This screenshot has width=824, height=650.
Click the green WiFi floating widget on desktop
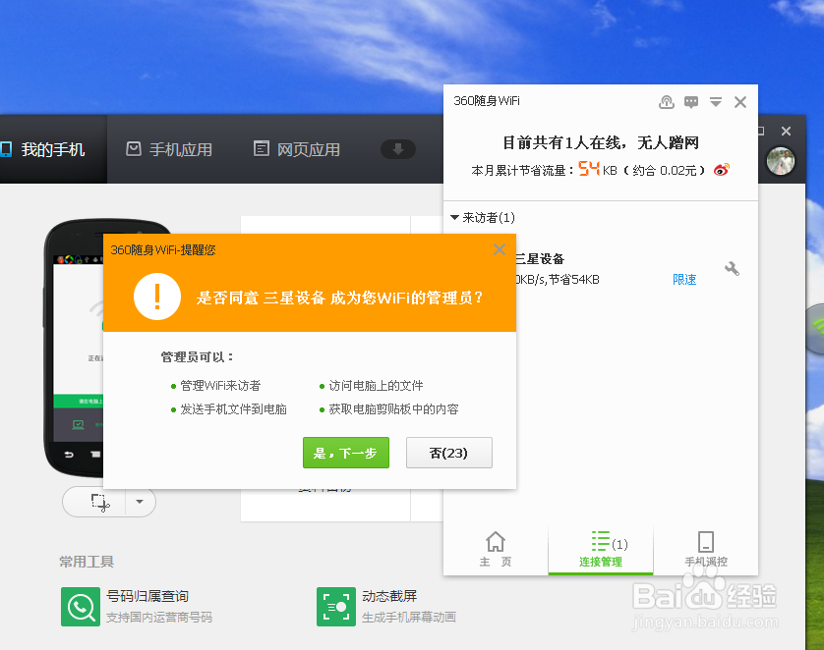click(815, 328)
